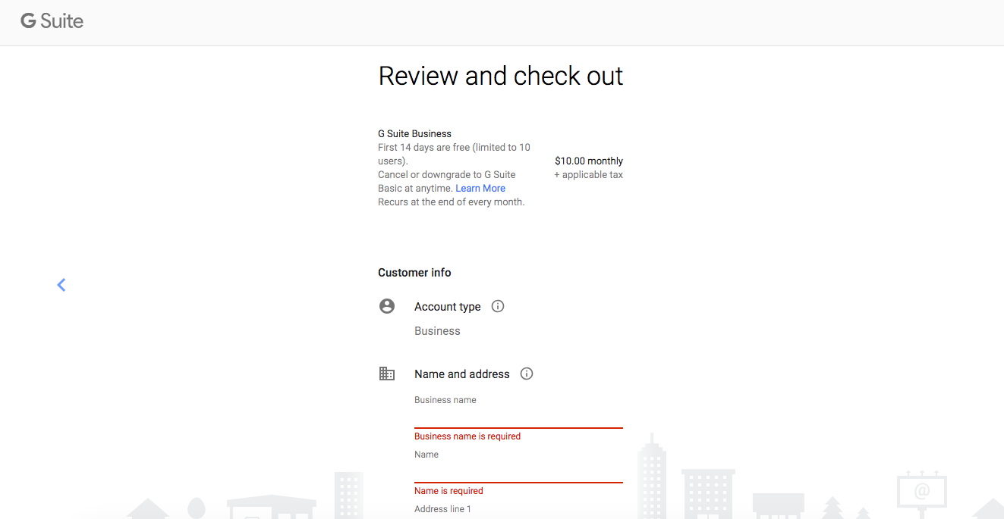Open the Name and address info icon
Image resolution: width=1004 pixels, height=519 pixels.
(x=527, y=374)
